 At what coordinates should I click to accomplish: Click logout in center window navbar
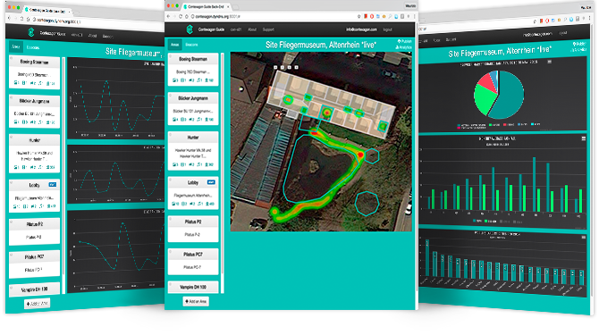pyautogui.click(x=388, y=29)
